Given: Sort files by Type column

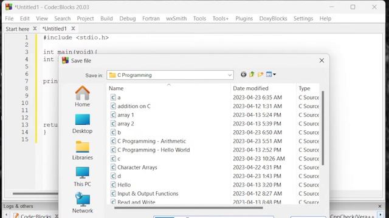Looking at the screenshot, I should pyautogui.click(x=305, y=88).
